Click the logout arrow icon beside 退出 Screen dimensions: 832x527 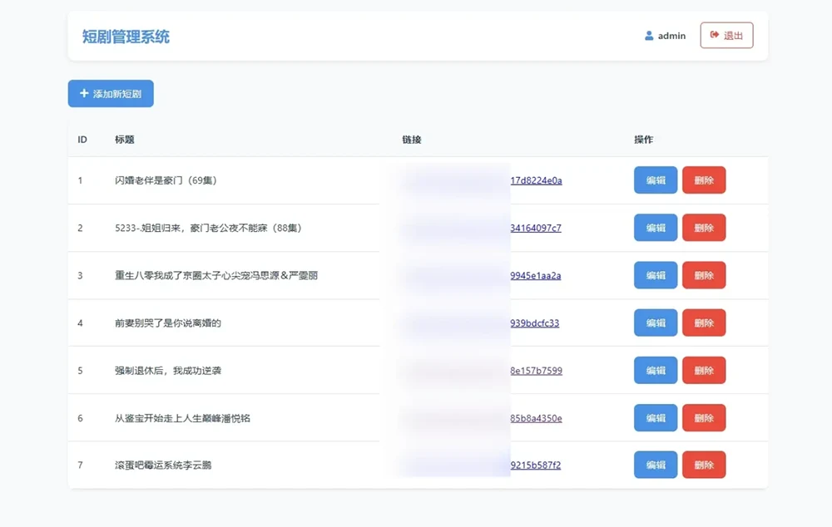coord(714,35)
